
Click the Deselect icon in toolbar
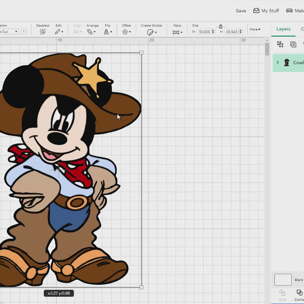coord(43,32)
